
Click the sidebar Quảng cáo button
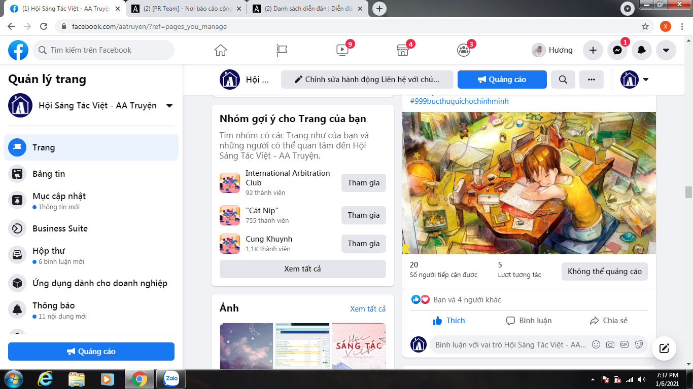coord(91,352)
